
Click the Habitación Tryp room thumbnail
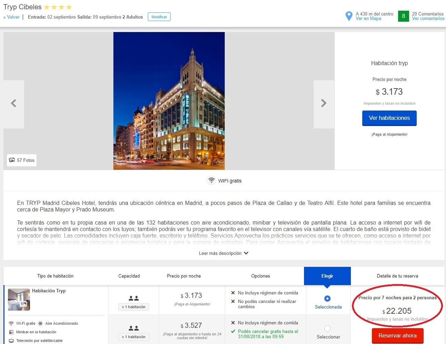19,299
